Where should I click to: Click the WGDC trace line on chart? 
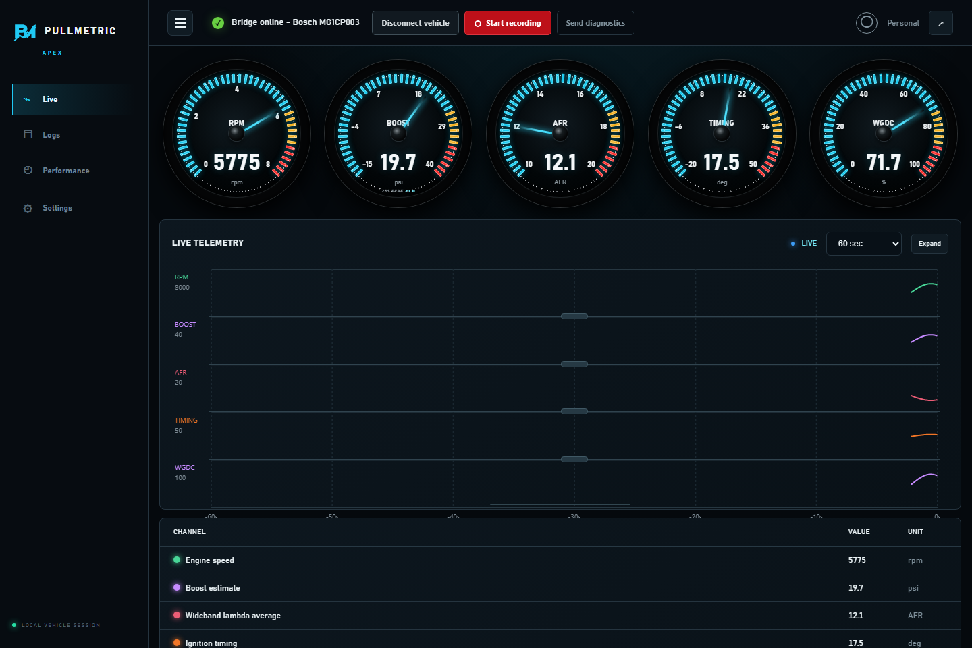pos(924,479)
